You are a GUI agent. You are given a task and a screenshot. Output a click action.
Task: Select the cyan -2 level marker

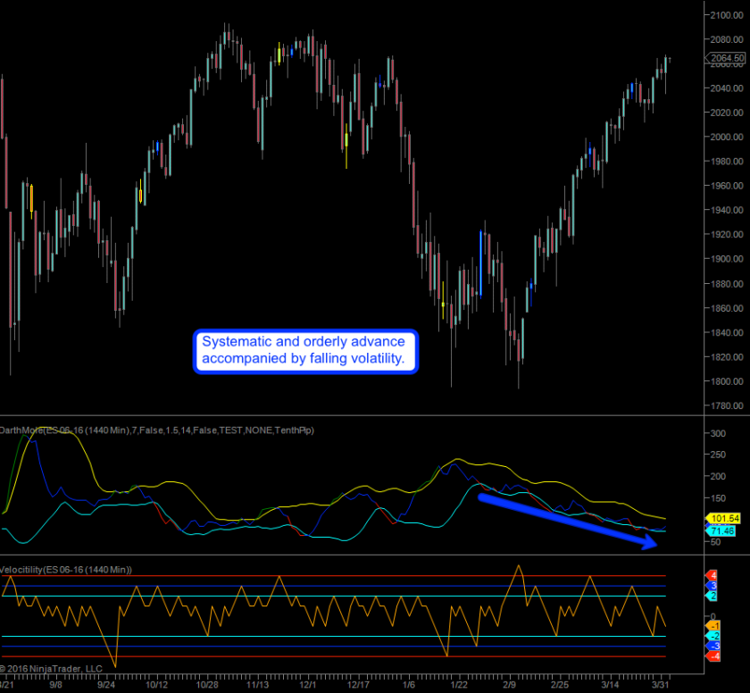(x=712, y=636)
